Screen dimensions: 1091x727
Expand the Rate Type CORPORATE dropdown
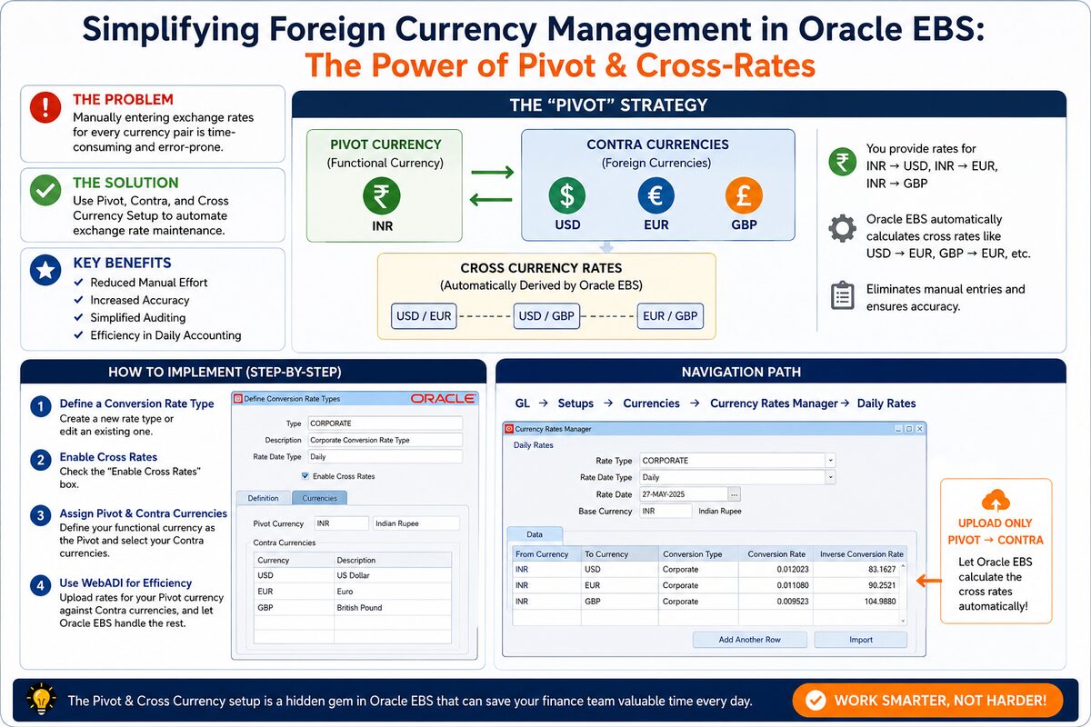[830, 461]
